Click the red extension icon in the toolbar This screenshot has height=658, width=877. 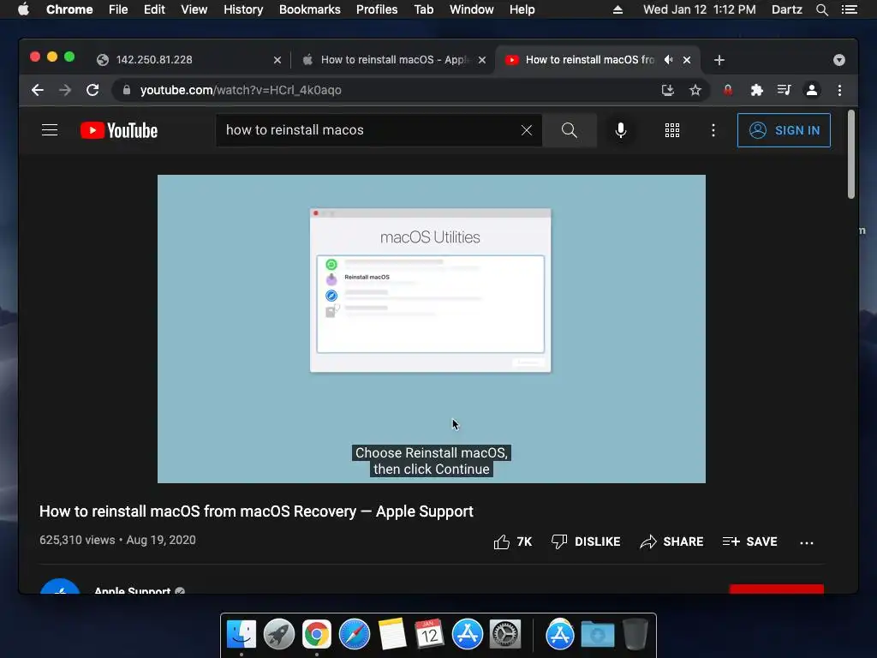728,90
